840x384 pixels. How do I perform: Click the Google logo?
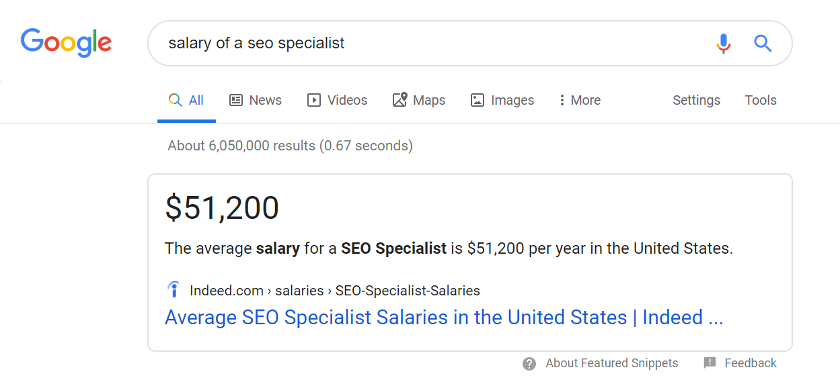[66, 43]
